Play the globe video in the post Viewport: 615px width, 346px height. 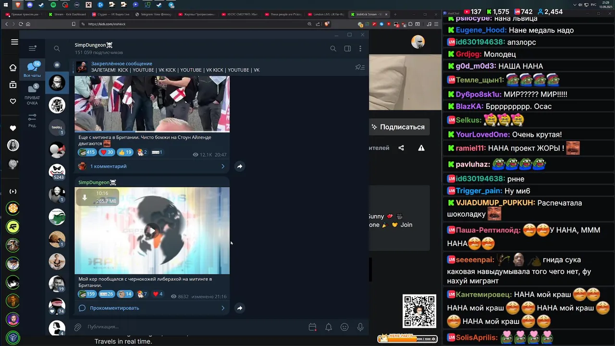tap(152, 231)
